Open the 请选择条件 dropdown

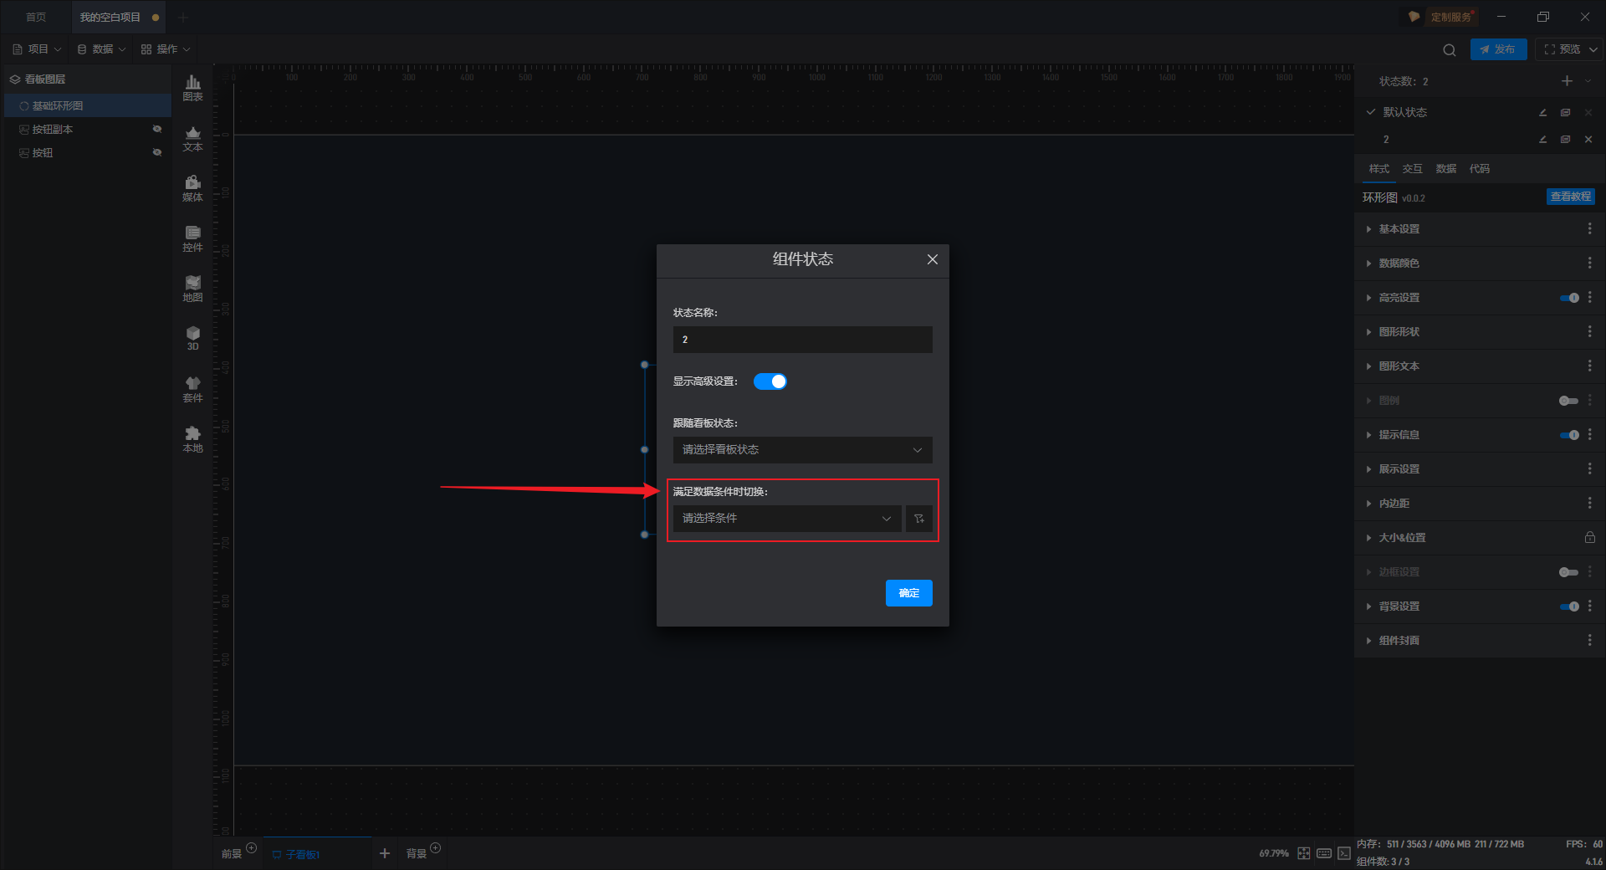pyautogui.click(x=787, y=519)
